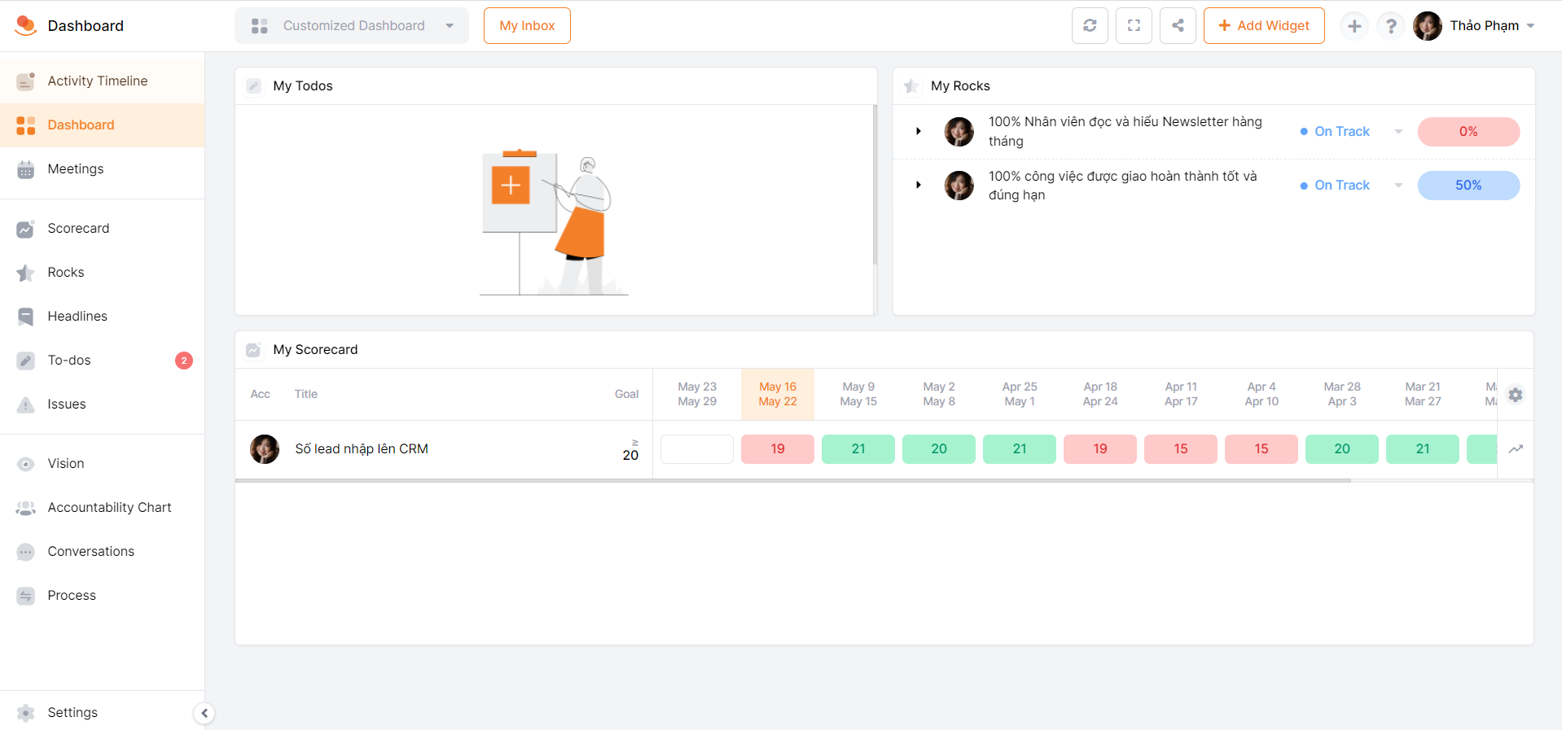Share the dashboard using the share icon
The width and height of the screenshot is (1562, 730).
(1178, 25)
